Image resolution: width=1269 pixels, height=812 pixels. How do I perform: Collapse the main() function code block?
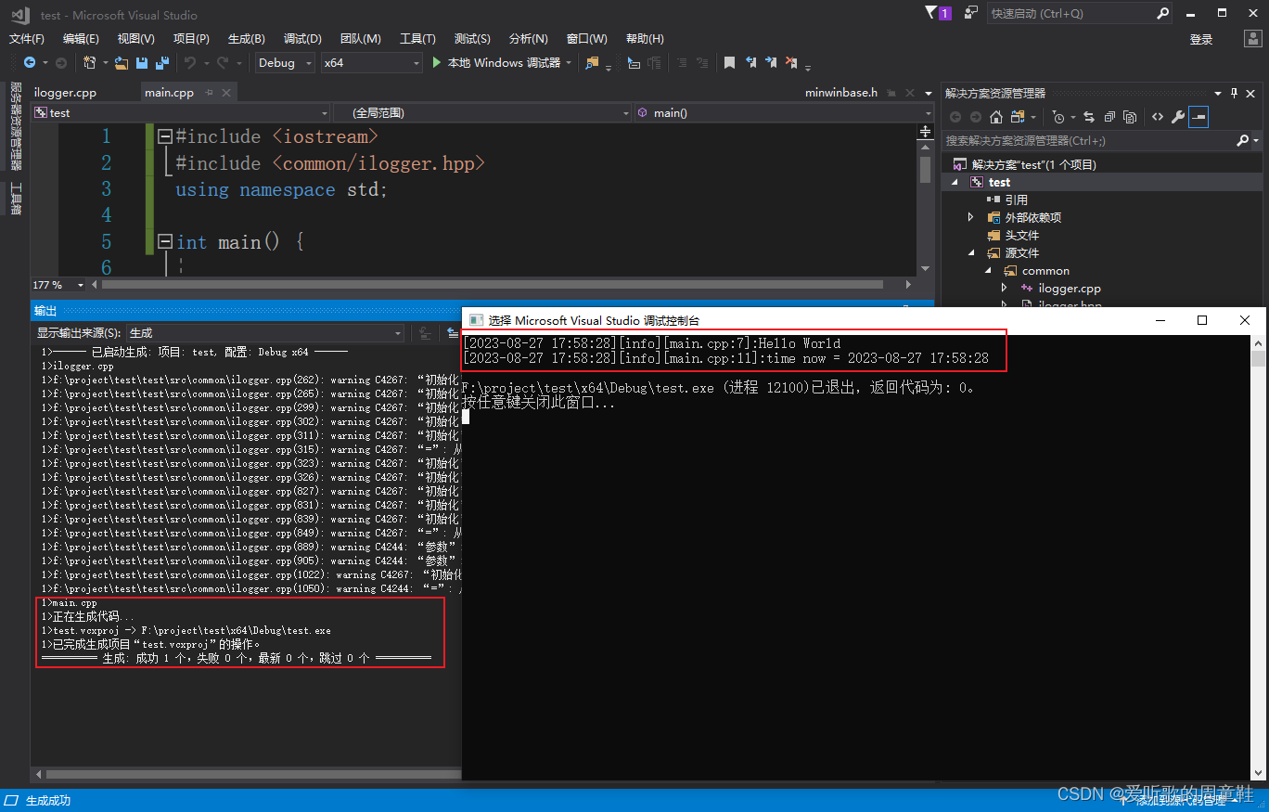tap(163, 241)
